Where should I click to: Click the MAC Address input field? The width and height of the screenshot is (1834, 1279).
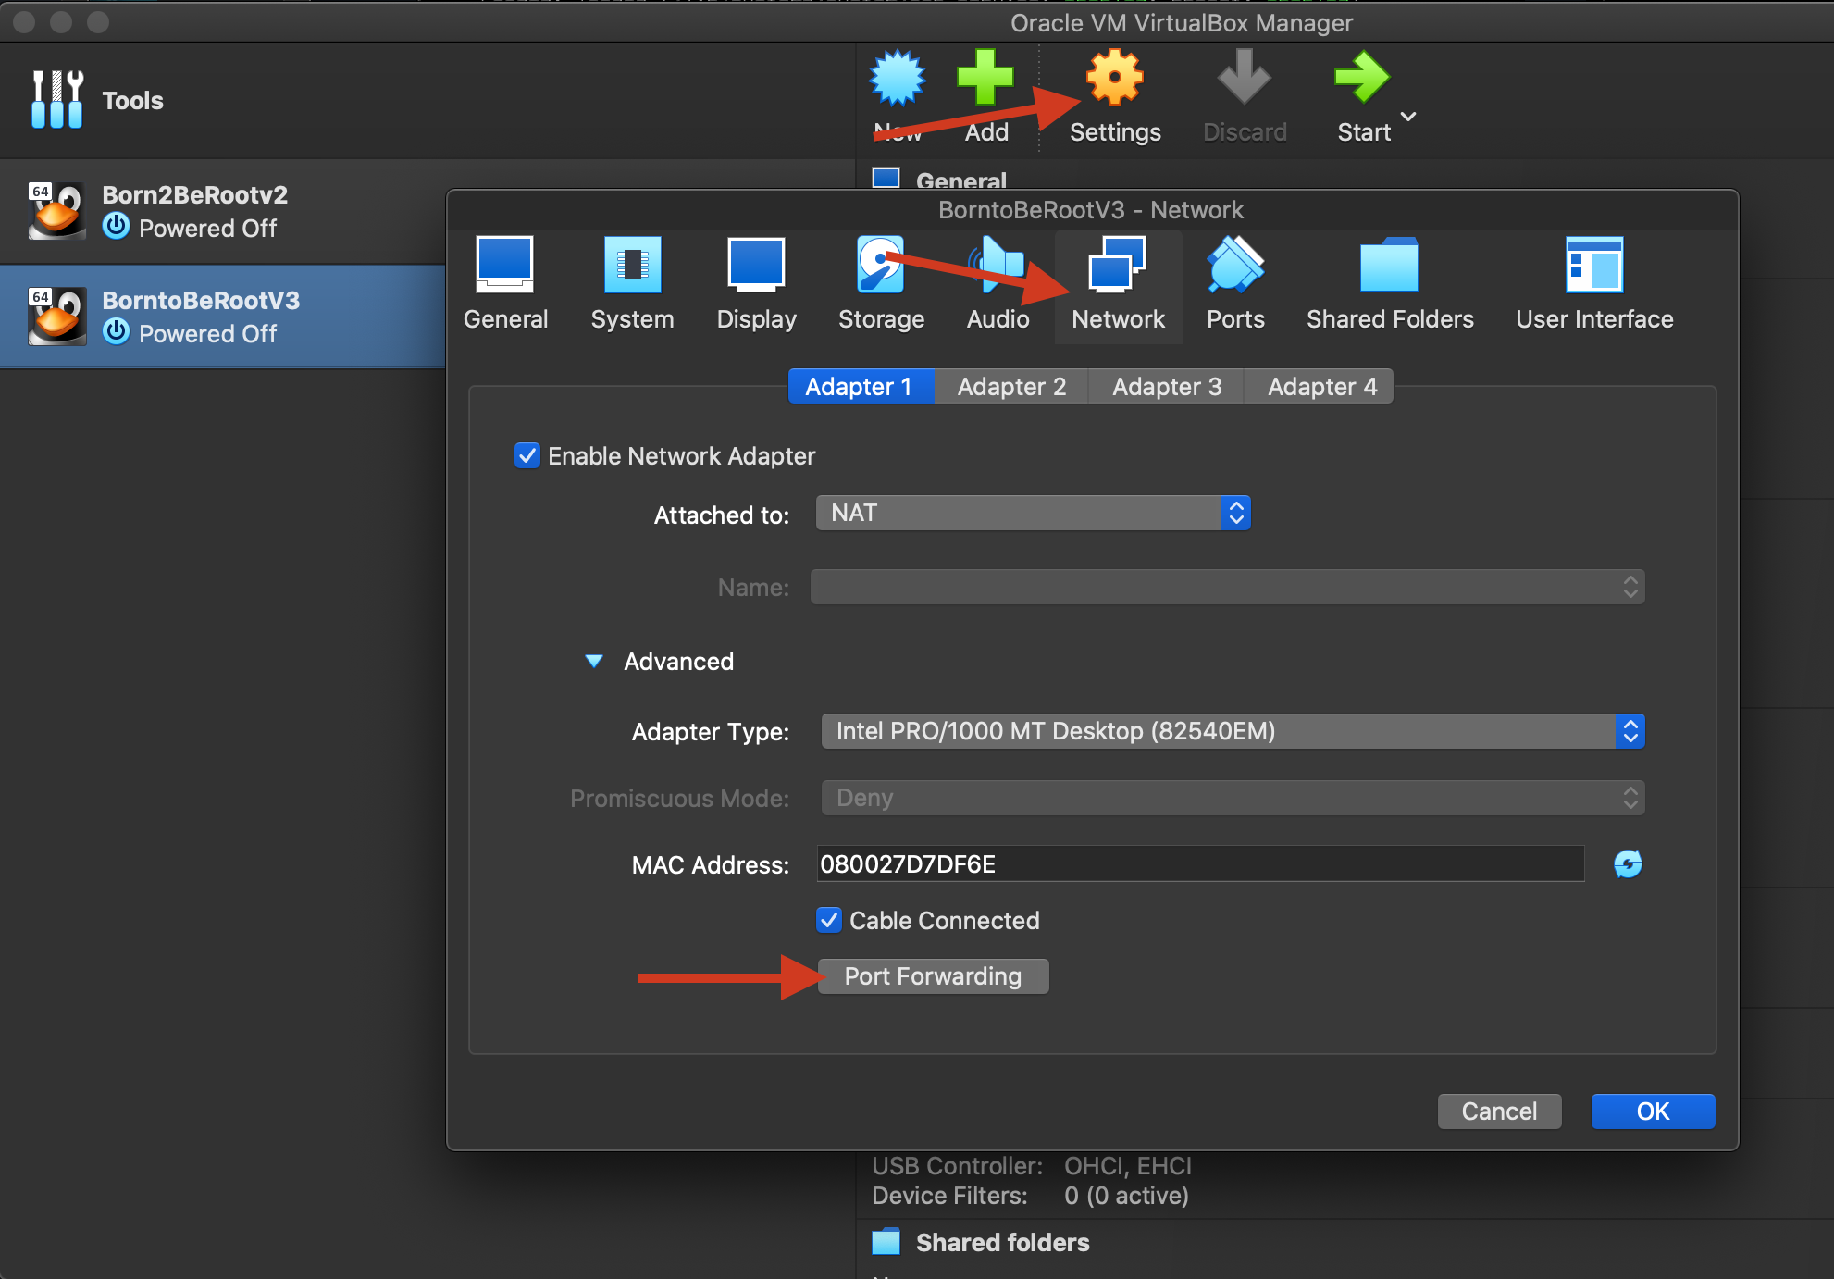[x=1200, y=863]
